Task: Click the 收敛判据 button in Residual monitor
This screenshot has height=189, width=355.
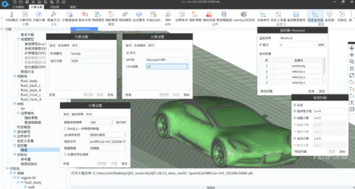Action: tap(266, 91)
